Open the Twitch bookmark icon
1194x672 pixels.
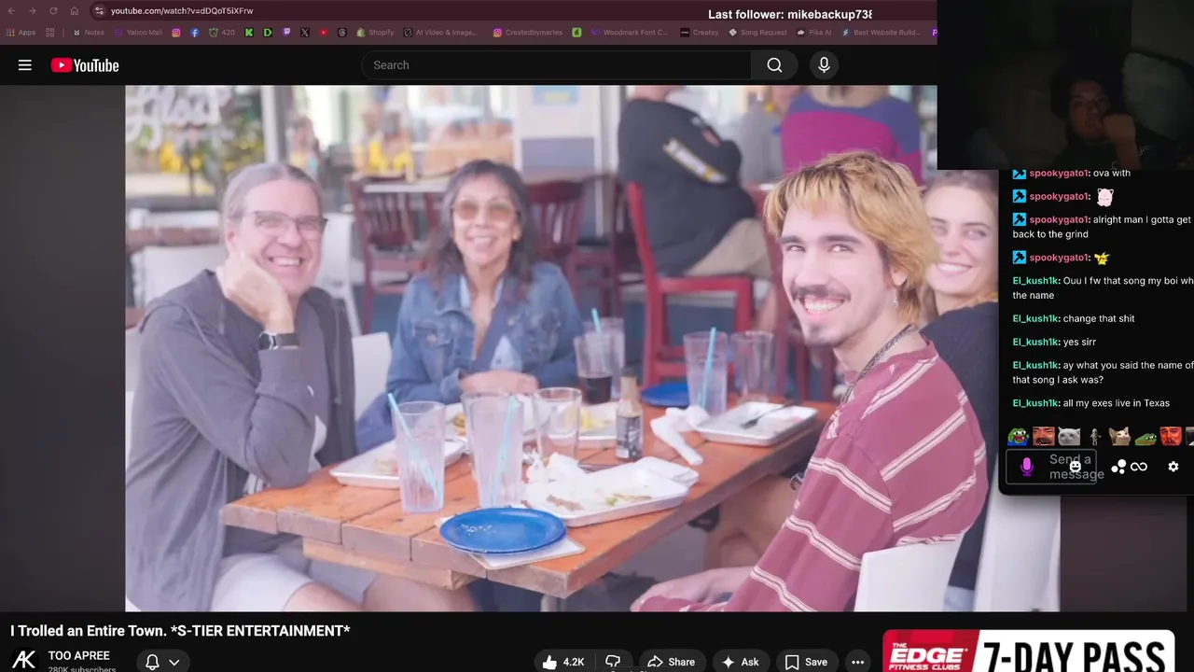[286, 32]
